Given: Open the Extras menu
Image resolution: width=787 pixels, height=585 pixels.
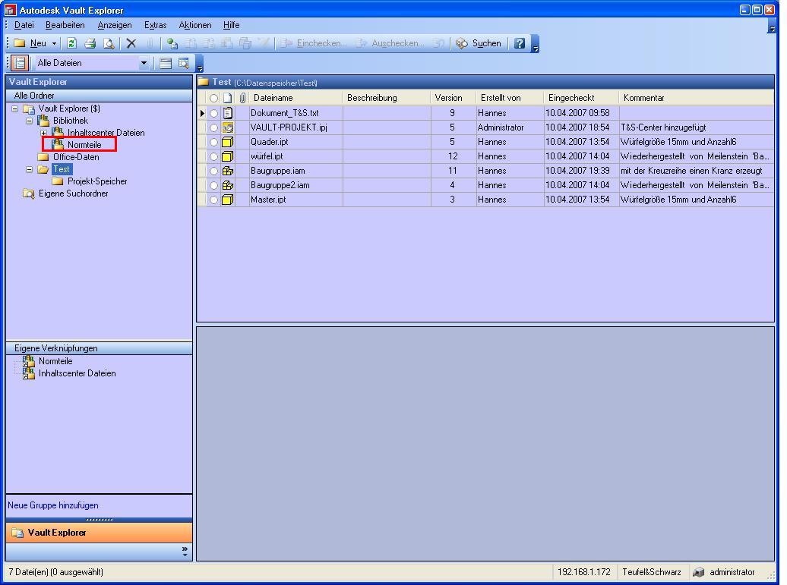Looking at the screenshot, I should 155,25.
